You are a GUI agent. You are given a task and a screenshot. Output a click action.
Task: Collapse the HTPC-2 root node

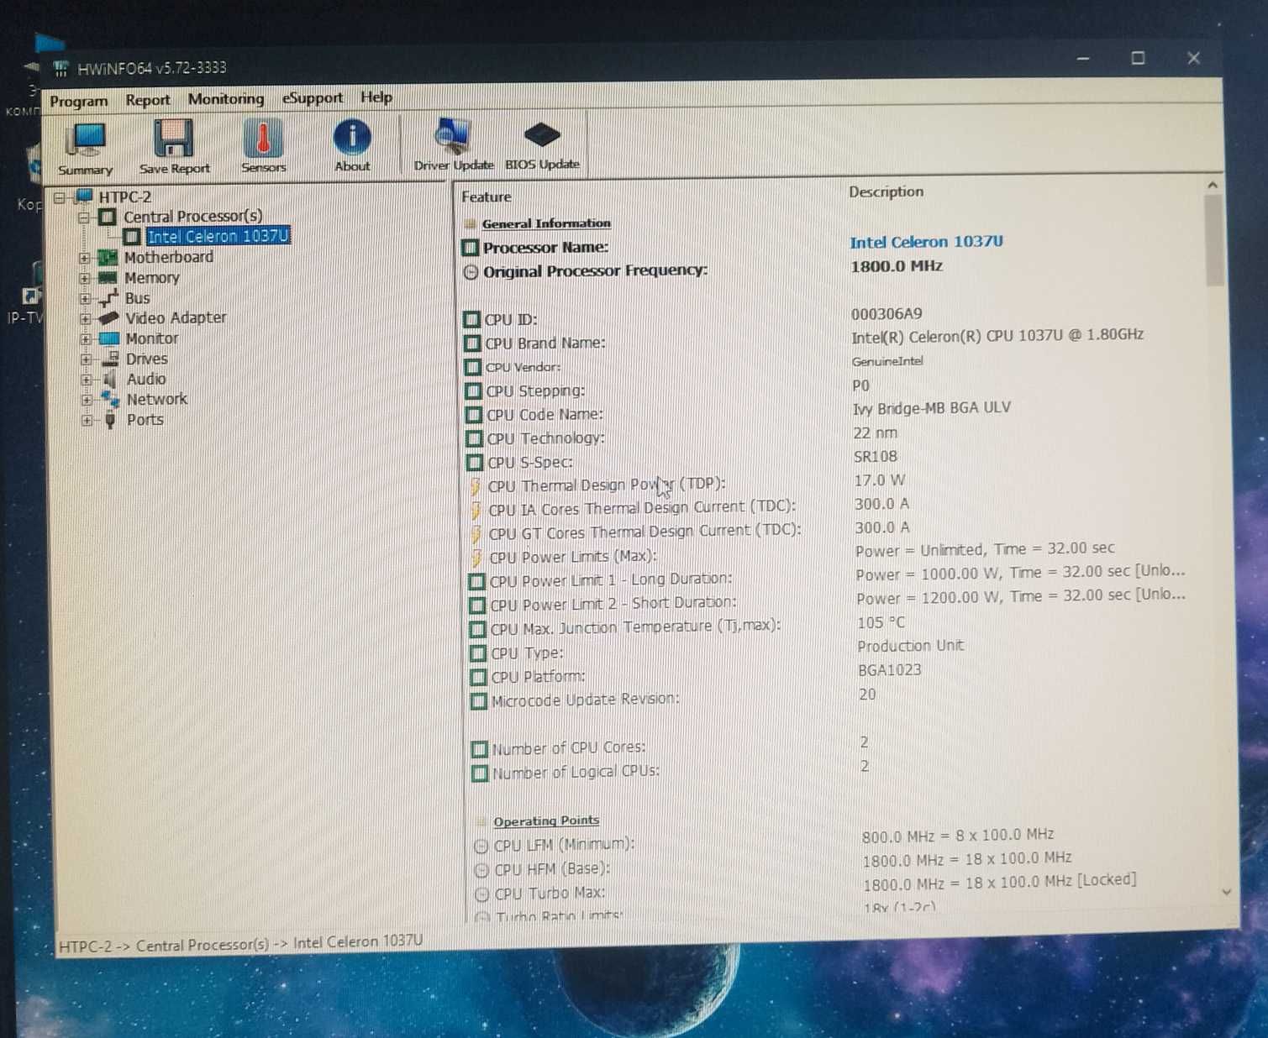click(x=60, y=198)
